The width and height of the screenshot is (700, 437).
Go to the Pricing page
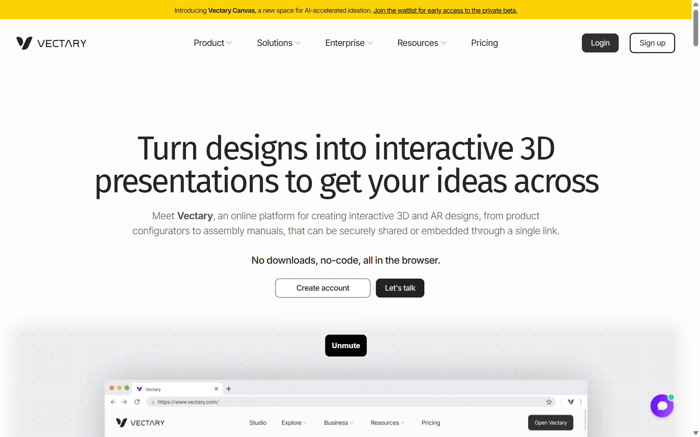click(484, 43)
